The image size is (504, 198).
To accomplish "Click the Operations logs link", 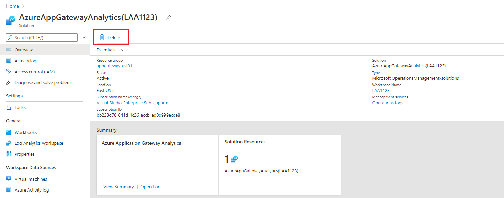I will [387, 103].
